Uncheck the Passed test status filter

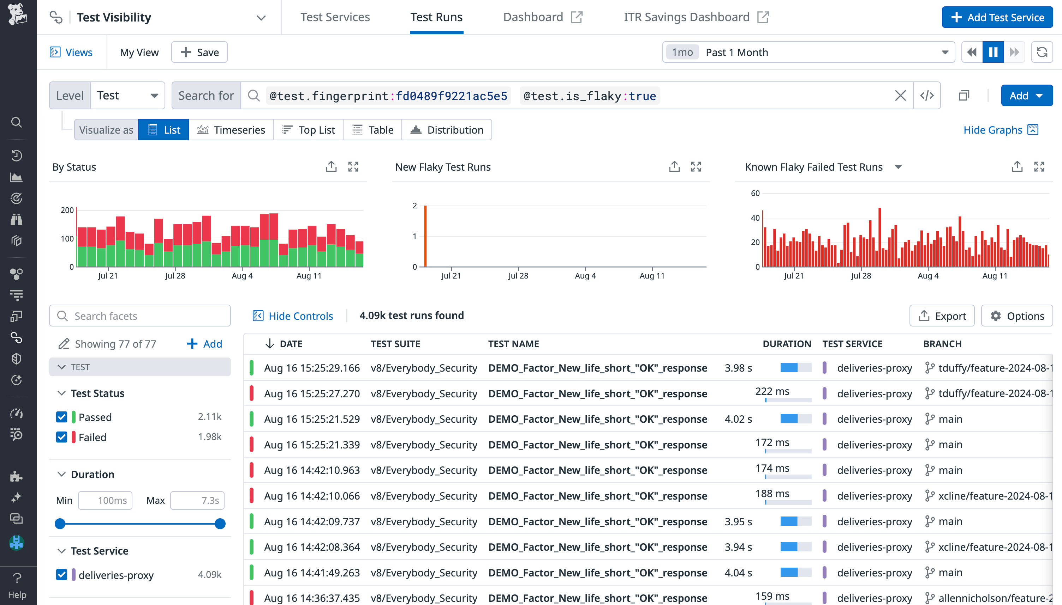pos(61,417)
